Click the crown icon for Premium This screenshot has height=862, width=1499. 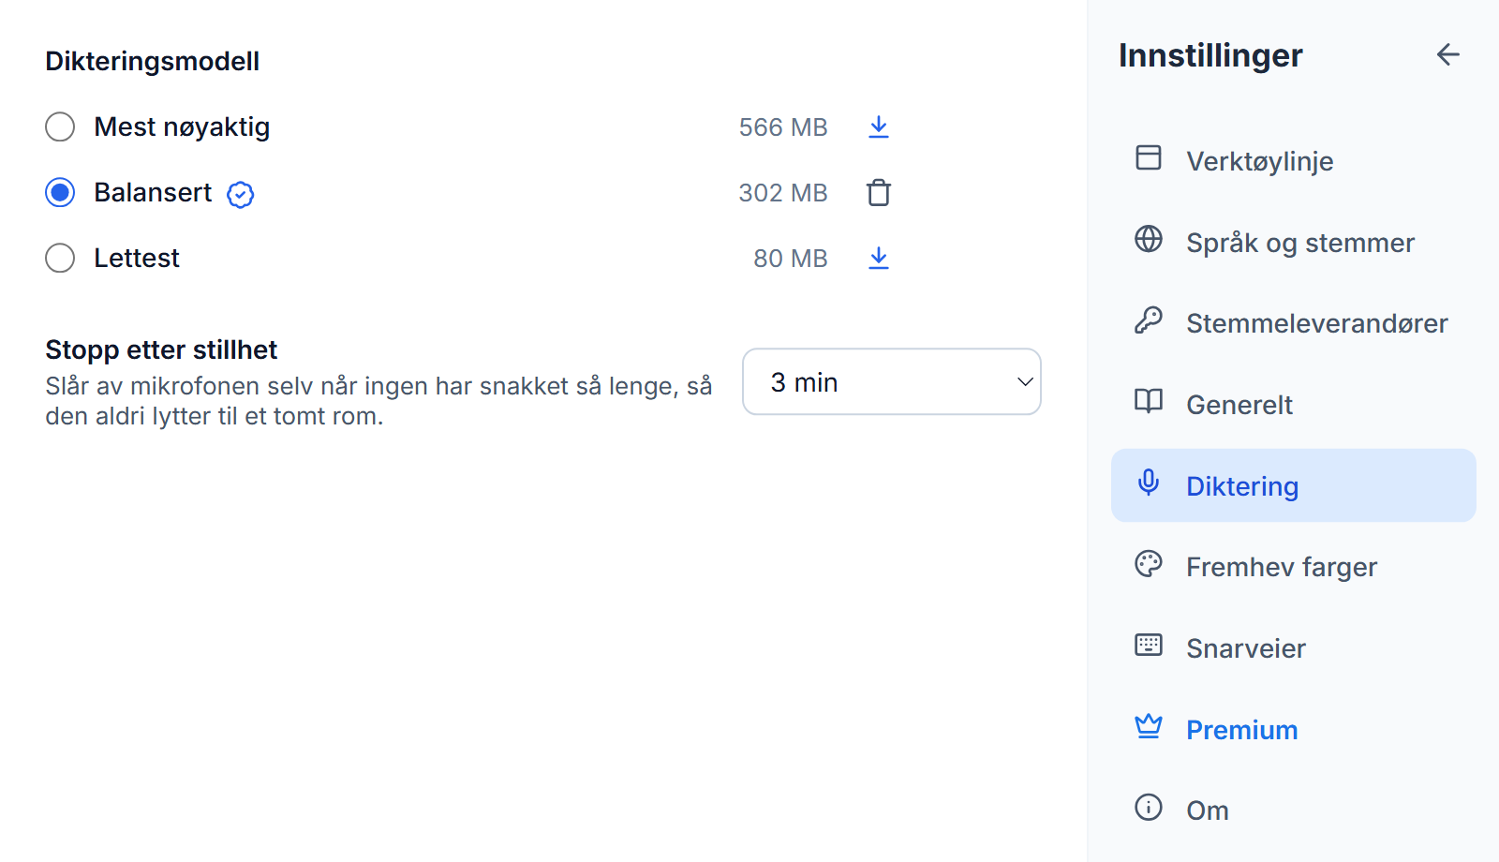(1149, 727)
